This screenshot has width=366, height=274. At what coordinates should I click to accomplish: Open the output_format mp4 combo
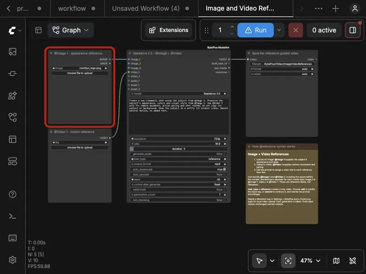[178, 164]
